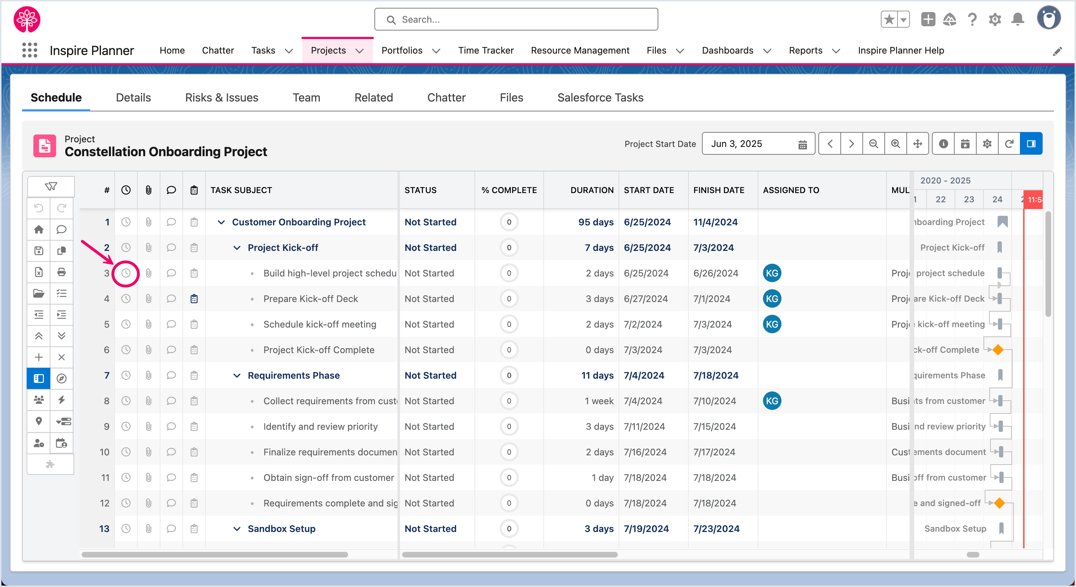Click the Project Start Date field
Image resolution: width=1076 pixels, height=587 pixels.
click(x=758, y=144)
